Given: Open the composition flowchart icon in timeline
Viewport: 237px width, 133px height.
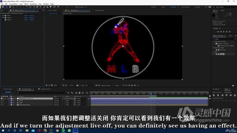Looking at the screenshot, I should tap(68, 93).
